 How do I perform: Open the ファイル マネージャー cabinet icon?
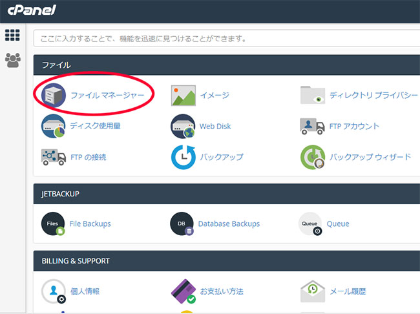pyautogui.click(x=54, y=95)
